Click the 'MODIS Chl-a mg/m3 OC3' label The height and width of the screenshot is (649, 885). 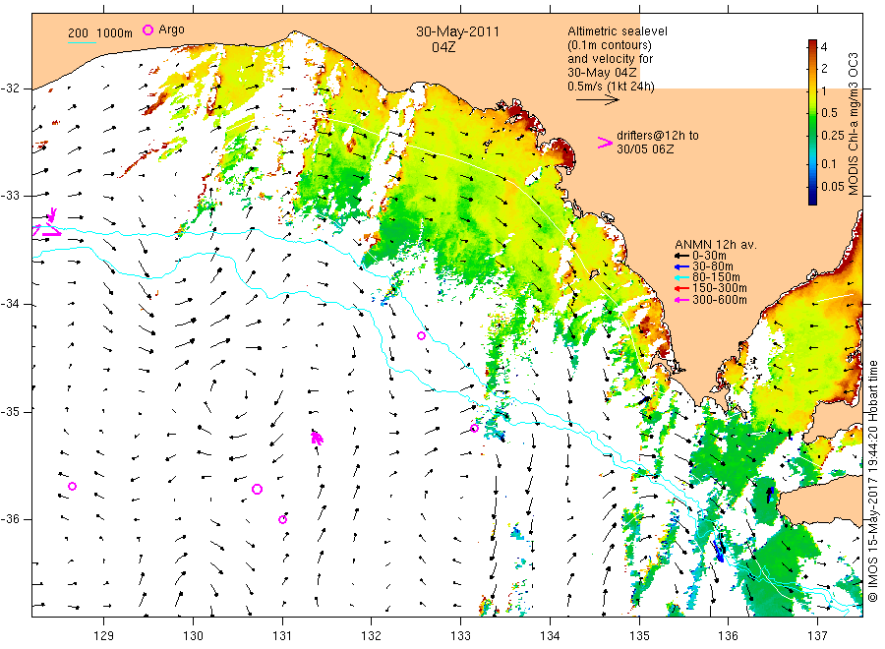click(x=853, y=124)
